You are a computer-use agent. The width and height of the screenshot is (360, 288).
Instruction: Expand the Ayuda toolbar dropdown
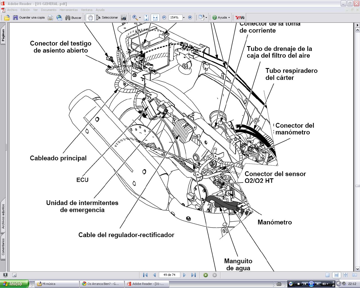click(x=229, y=18)
